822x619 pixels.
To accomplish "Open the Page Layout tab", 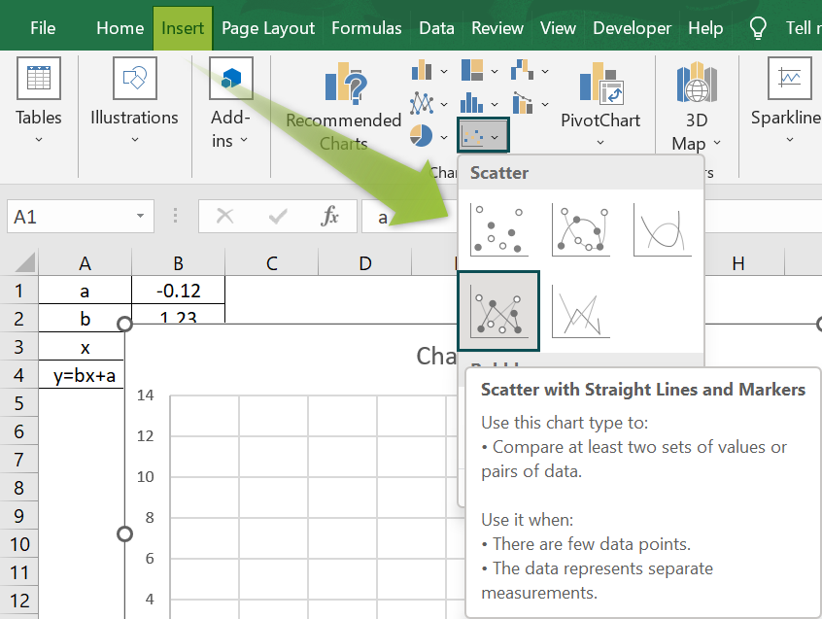I will 268,28.
